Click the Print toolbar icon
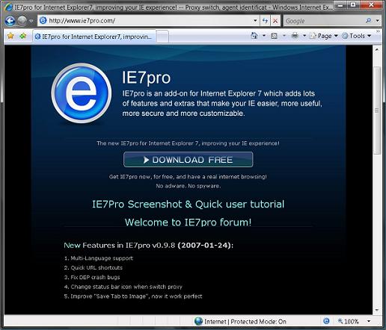386x330 pixels. coord(295,36)
